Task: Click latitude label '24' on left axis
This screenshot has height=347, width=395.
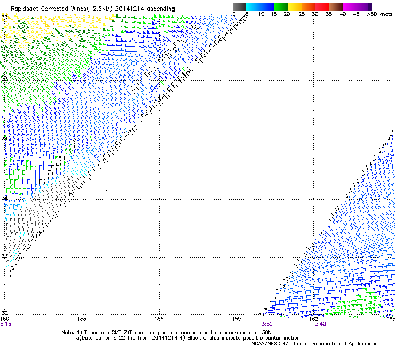Action: pyautogui.click(x=4, y=198)
